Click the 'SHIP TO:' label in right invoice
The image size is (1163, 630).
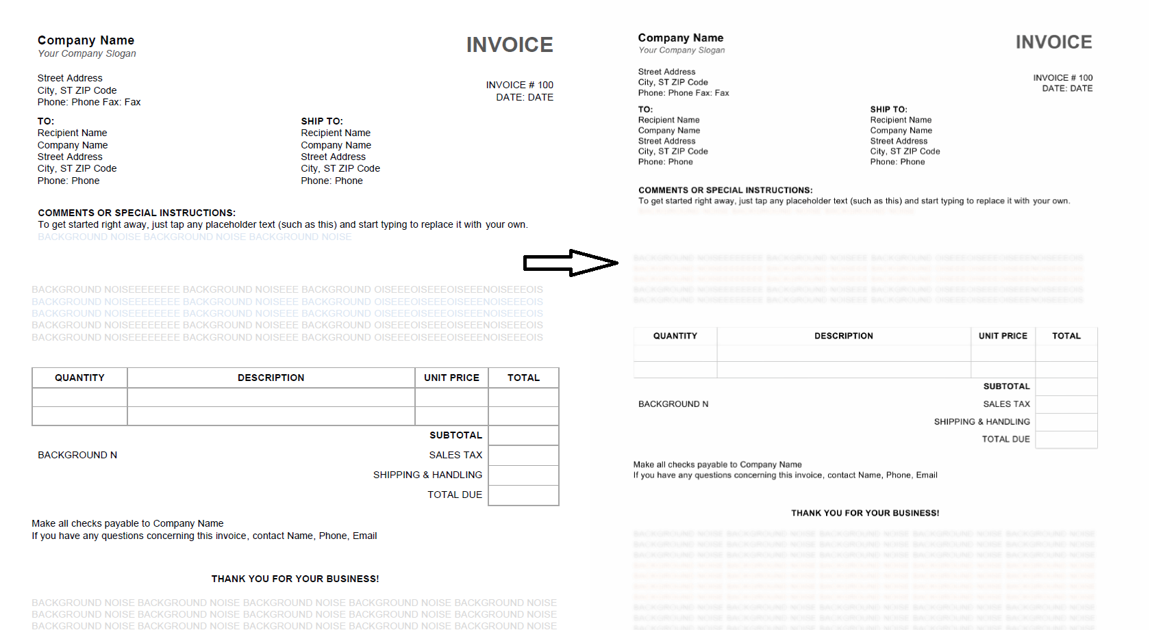(x=889, y=109)
